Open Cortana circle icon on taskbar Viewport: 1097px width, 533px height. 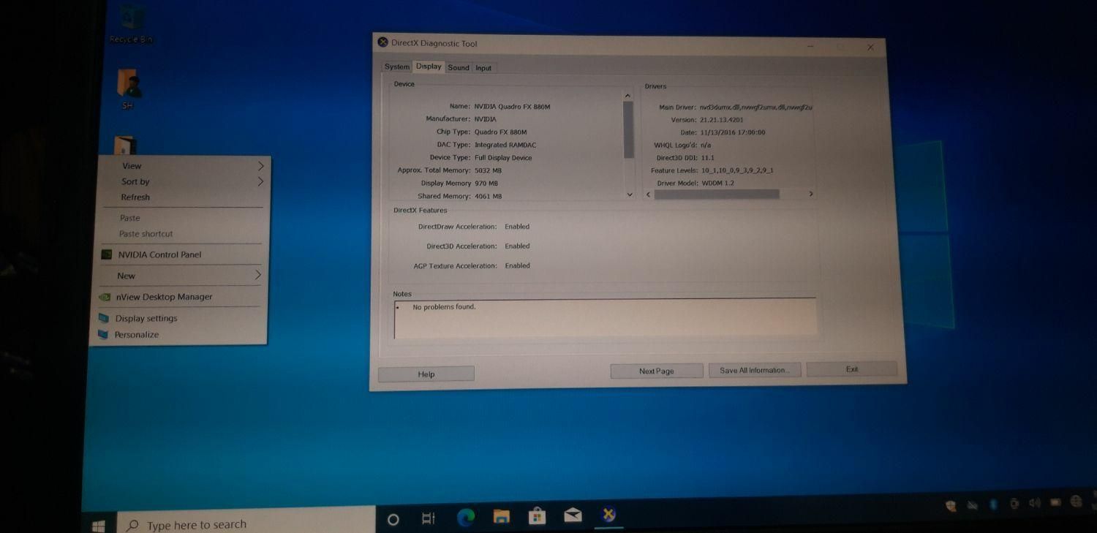click(393, 520)
